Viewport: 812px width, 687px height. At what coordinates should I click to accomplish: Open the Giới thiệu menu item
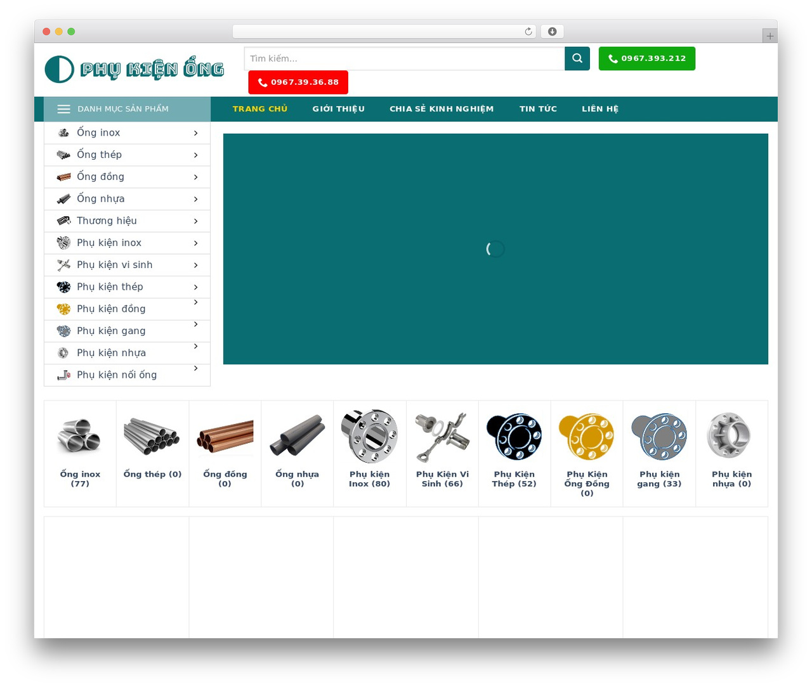(x=339, y=109)
